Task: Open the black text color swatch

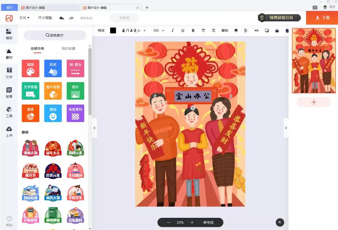Action: click(113, 31)
